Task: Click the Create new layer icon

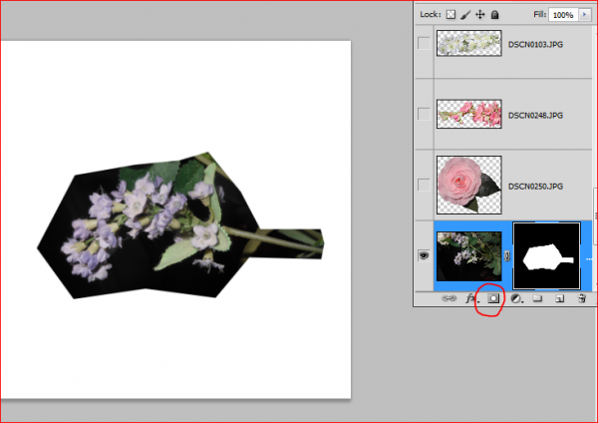Action: pos(559,298)
